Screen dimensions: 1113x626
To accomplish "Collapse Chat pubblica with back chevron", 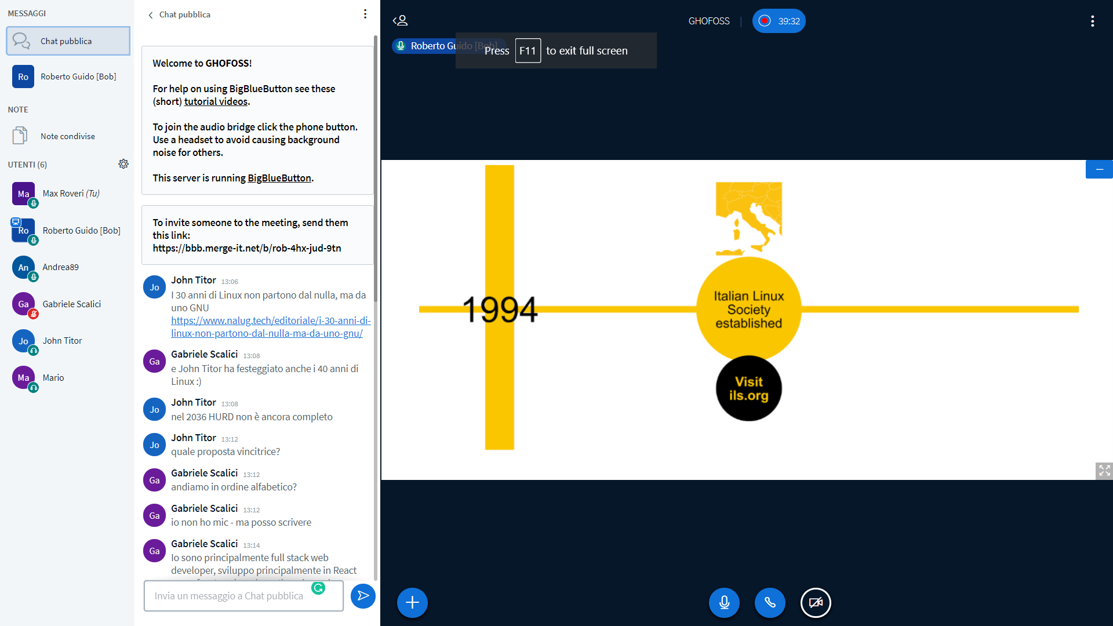I will point(151,14).
